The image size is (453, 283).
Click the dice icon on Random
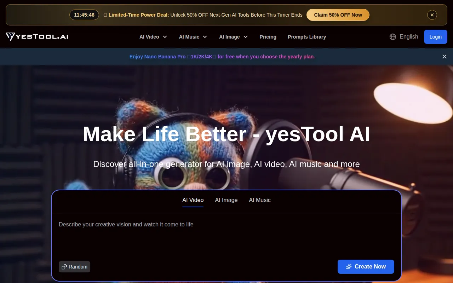coord(64,267)
